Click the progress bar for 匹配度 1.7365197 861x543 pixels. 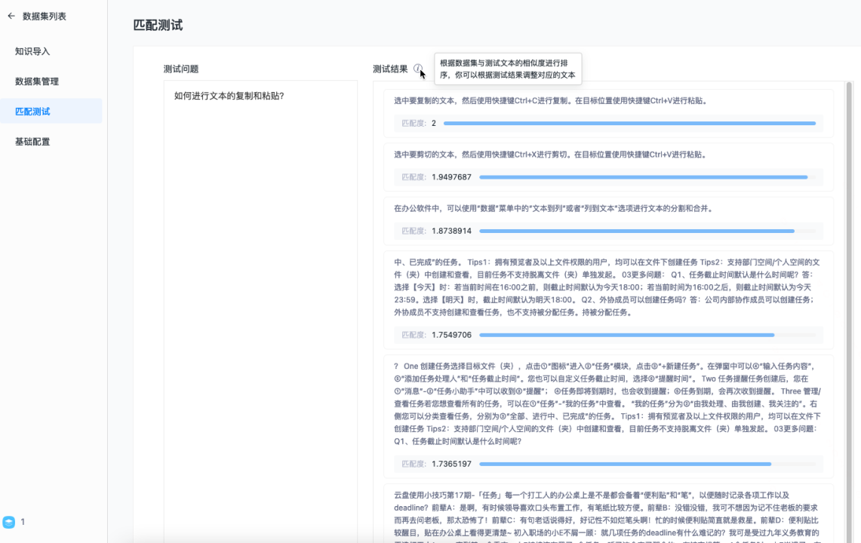(647, 464)
